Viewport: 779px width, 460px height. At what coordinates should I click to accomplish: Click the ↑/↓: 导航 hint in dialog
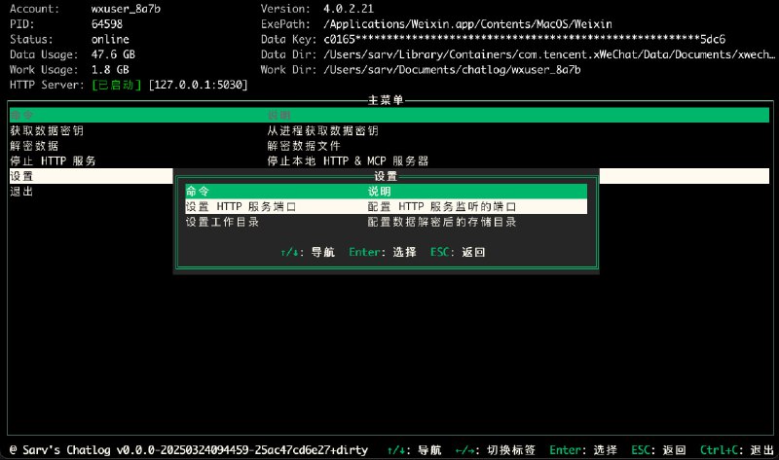point(308,252)
